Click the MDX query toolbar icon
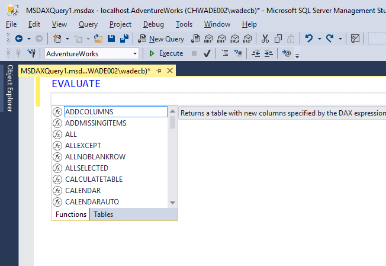 coord(208,39)
